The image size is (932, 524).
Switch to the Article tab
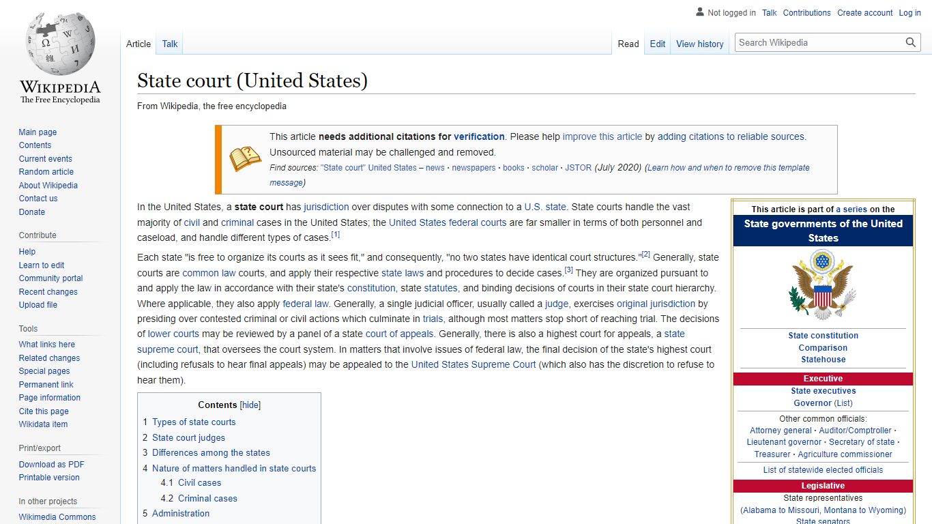[x=139, y=44]
